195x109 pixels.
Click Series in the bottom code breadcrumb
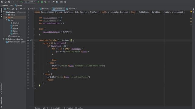point(37,108)
